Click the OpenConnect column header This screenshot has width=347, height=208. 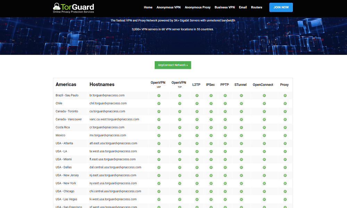coord(263,85)
